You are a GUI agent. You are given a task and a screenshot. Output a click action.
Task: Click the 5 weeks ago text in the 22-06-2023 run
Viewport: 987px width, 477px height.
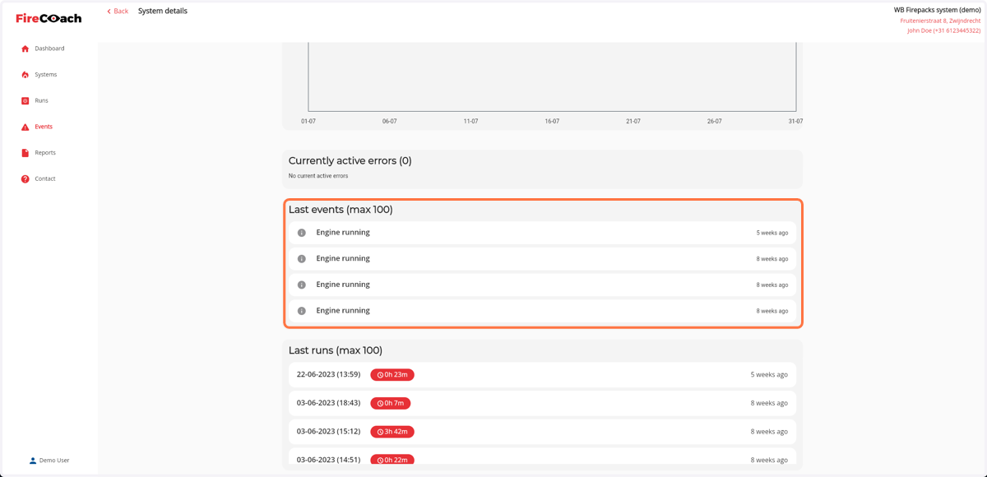coord(769,375)
